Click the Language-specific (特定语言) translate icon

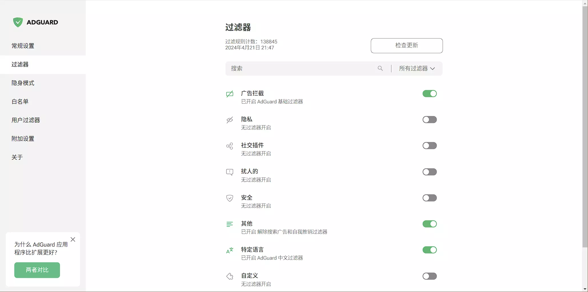230,251
